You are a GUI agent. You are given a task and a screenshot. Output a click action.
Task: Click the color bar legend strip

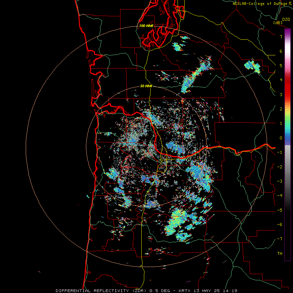click(x=287, y=145)
